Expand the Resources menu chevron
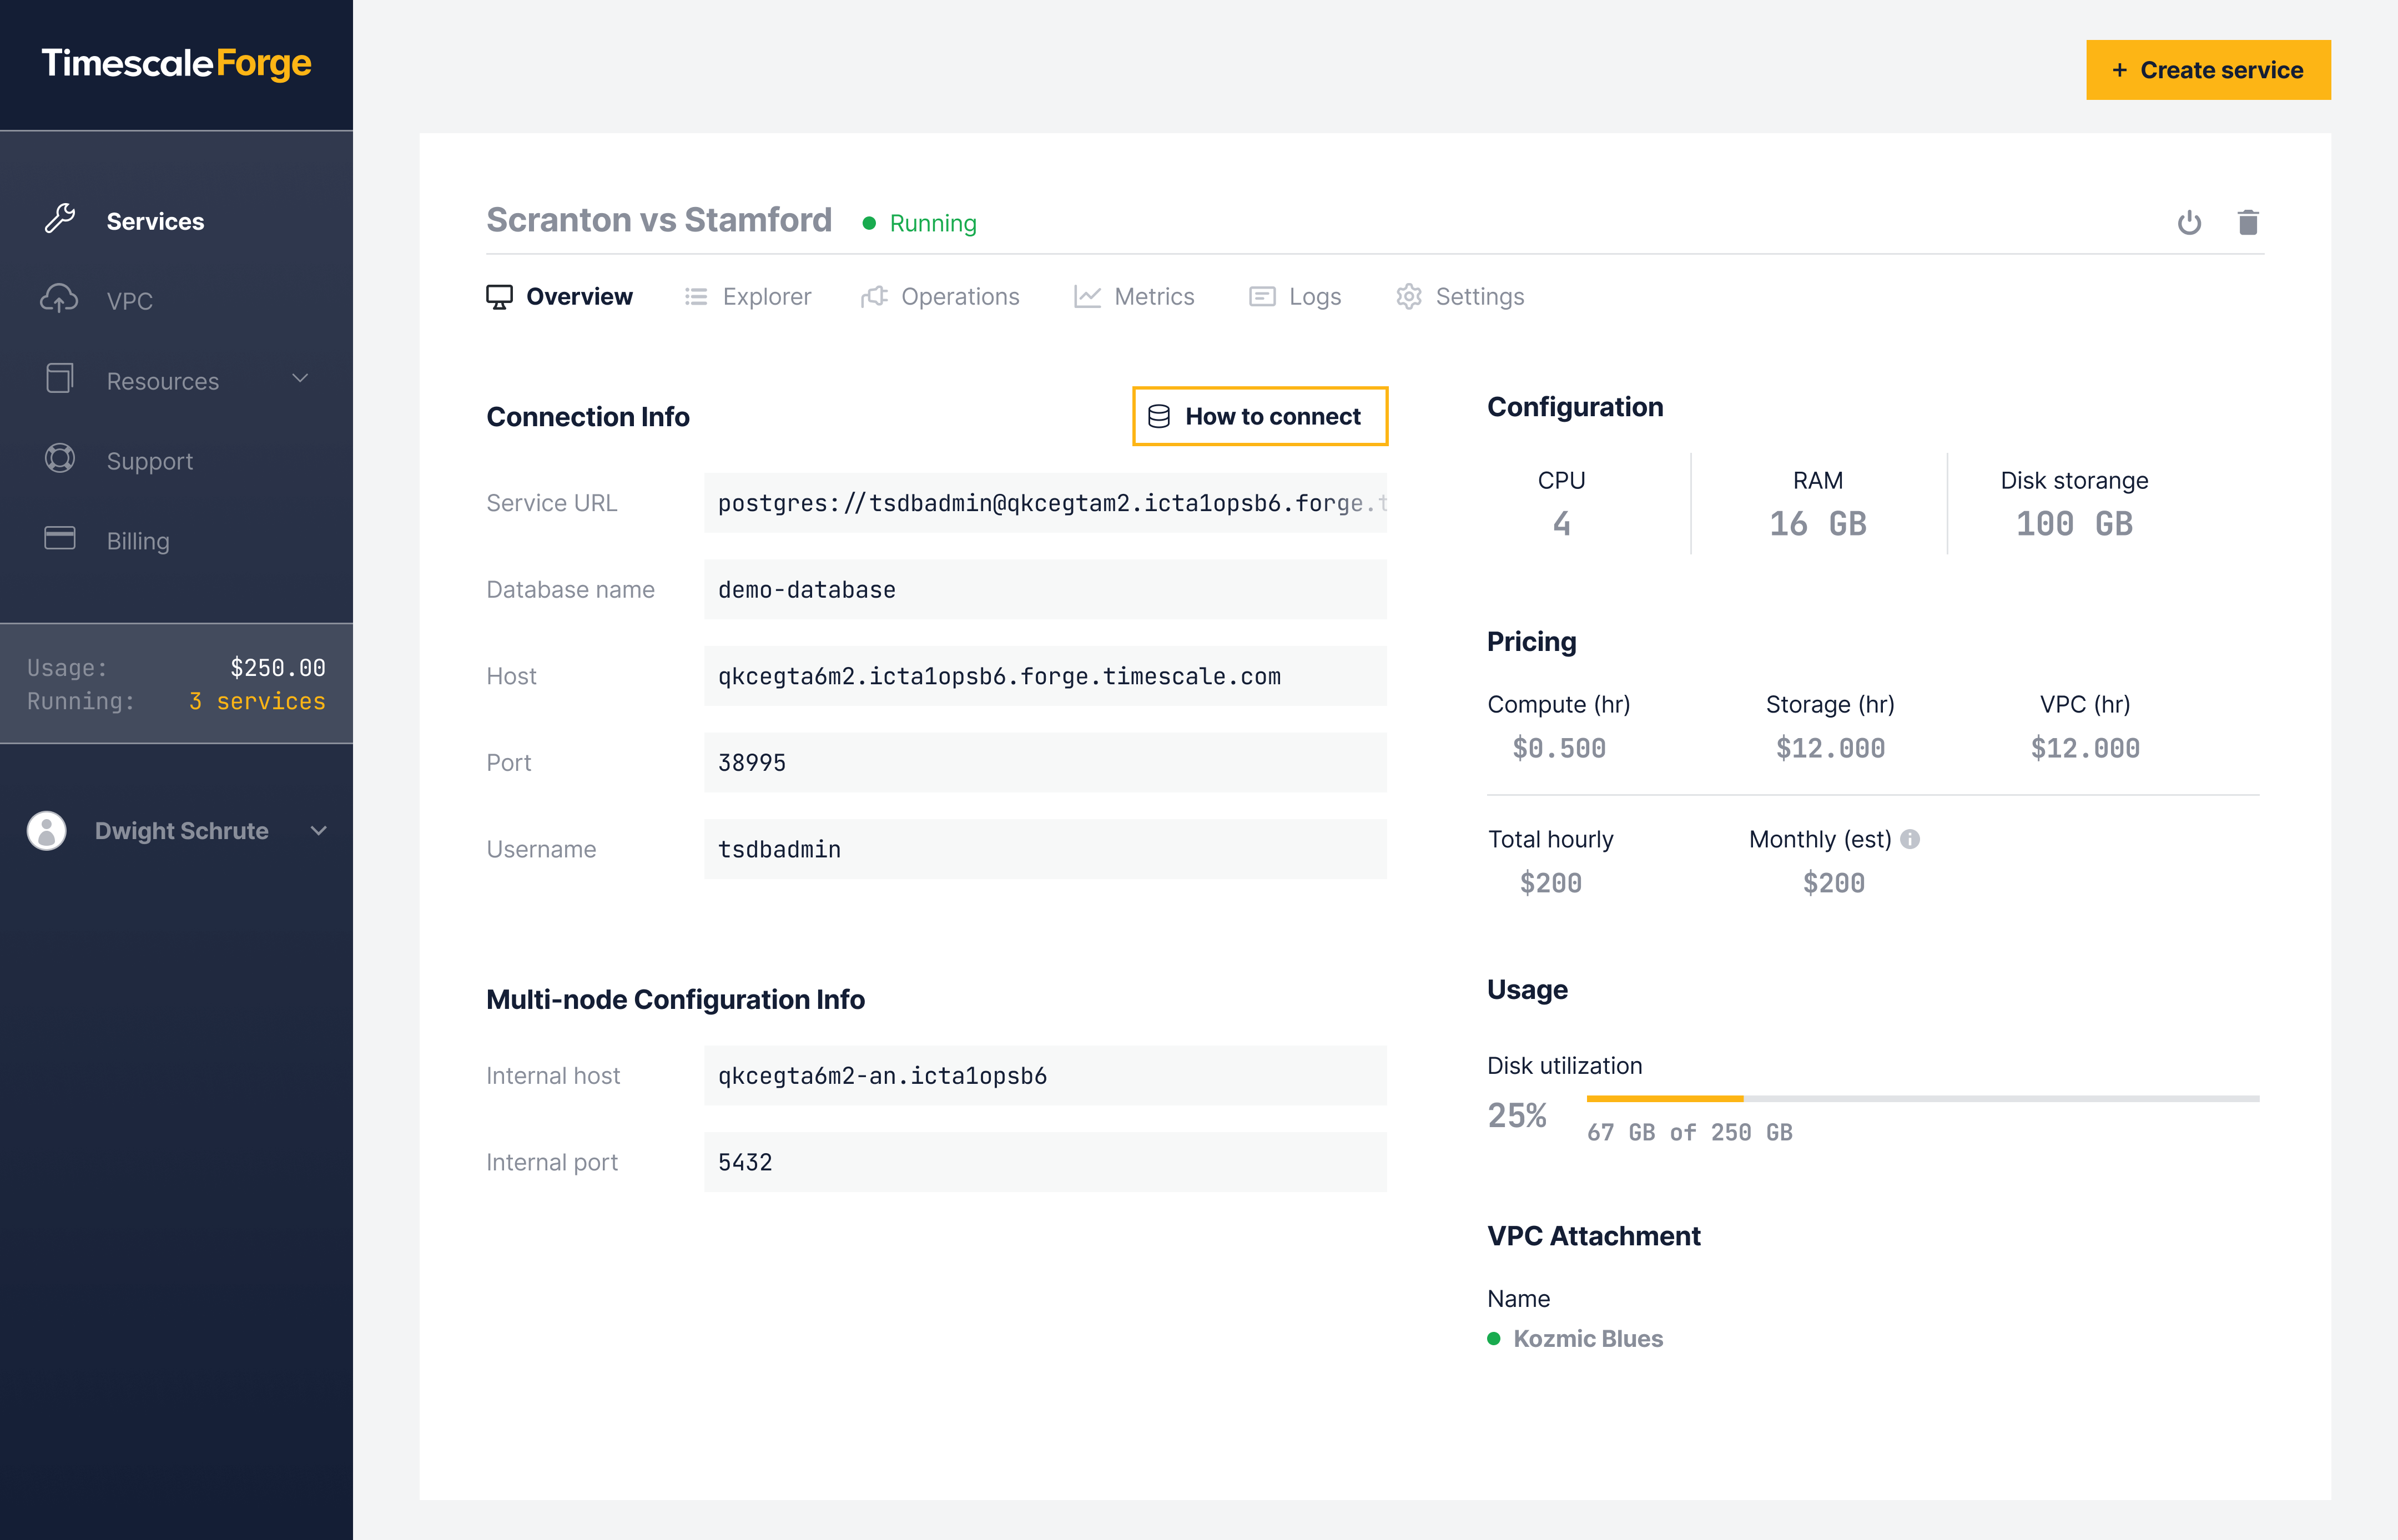The height and width of the screenshot is (1540, 2398). (x=300, y=379)
